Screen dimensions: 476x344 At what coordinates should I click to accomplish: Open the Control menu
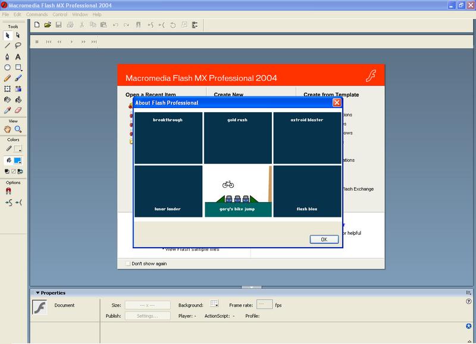click(60, 14)
